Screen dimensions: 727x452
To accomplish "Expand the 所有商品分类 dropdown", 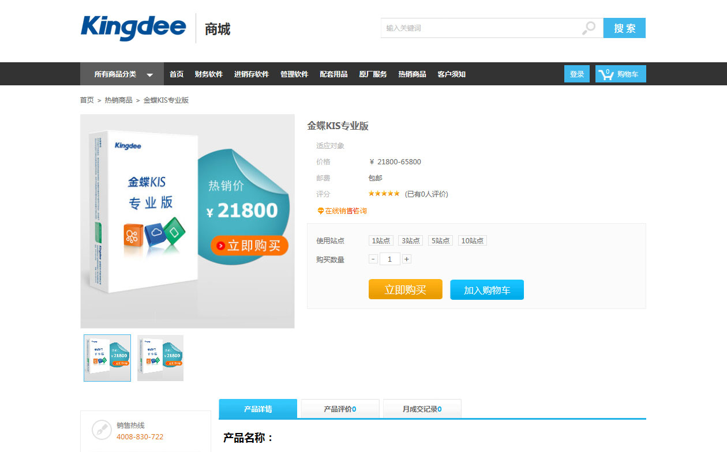I will click(x=122, y=74).
